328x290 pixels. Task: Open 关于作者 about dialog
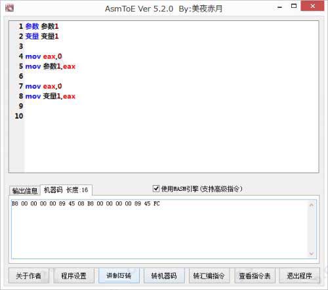[x=28, y=276]
